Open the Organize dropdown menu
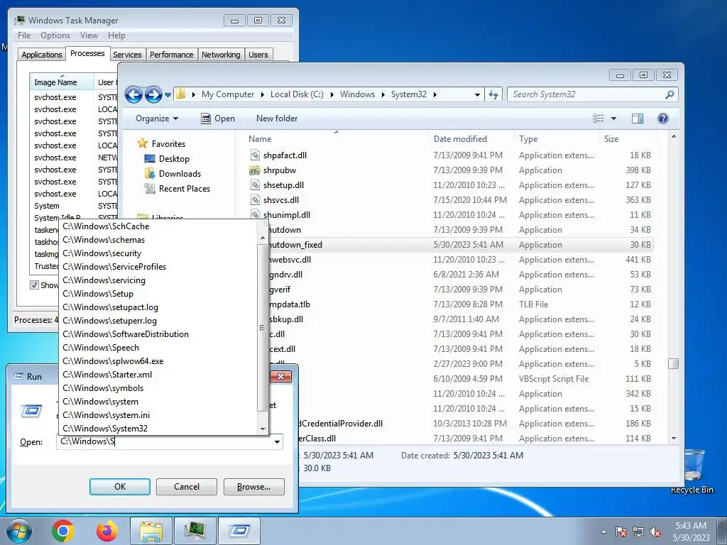727x545 pixels. click(157, 119)
